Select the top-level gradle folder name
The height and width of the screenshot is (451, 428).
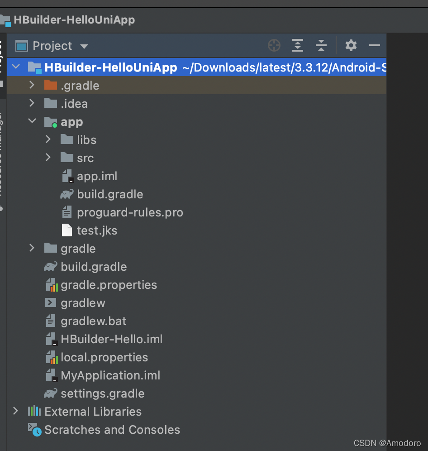pyautogui.click(x=78, y=249)
